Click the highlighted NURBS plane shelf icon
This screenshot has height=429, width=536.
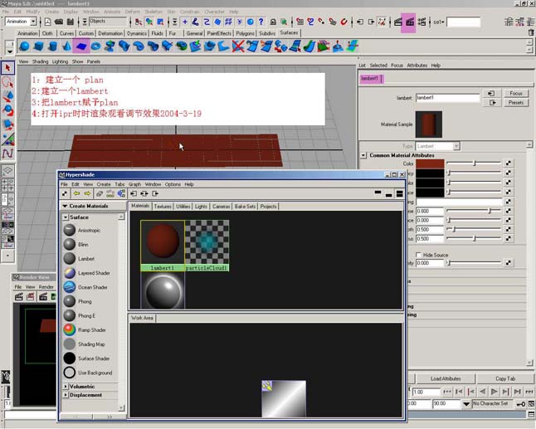pyautogui.click(x=81, y=46)
